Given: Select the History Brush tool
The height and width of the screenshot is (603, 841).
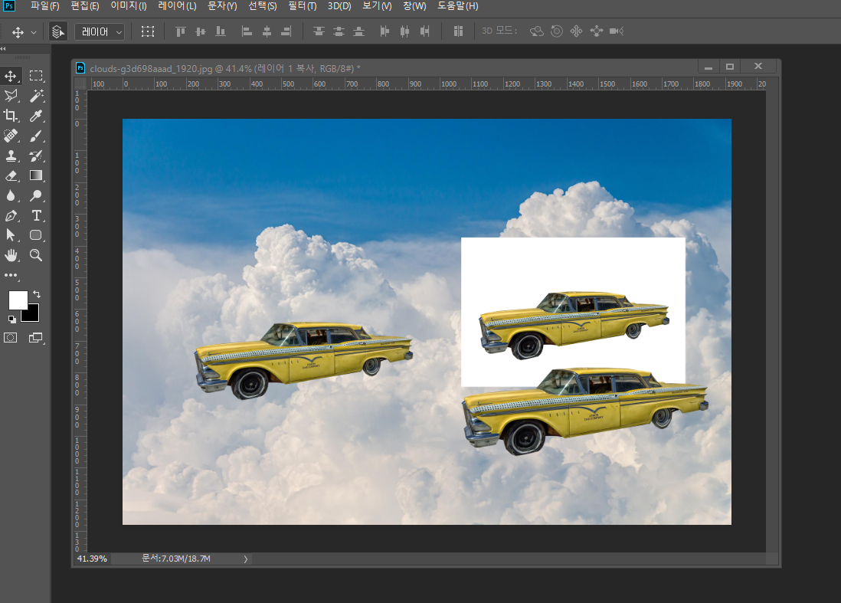Looking at the screenshot, I should point(36,156).
